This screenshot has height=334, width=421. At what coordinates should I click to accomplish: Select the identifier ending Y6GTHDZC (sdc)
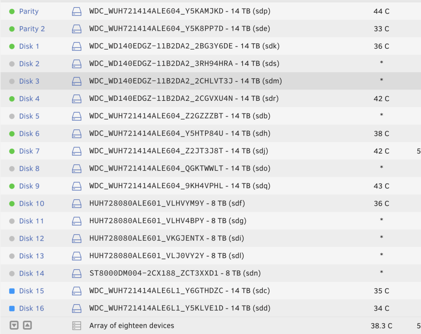(180, 291)
